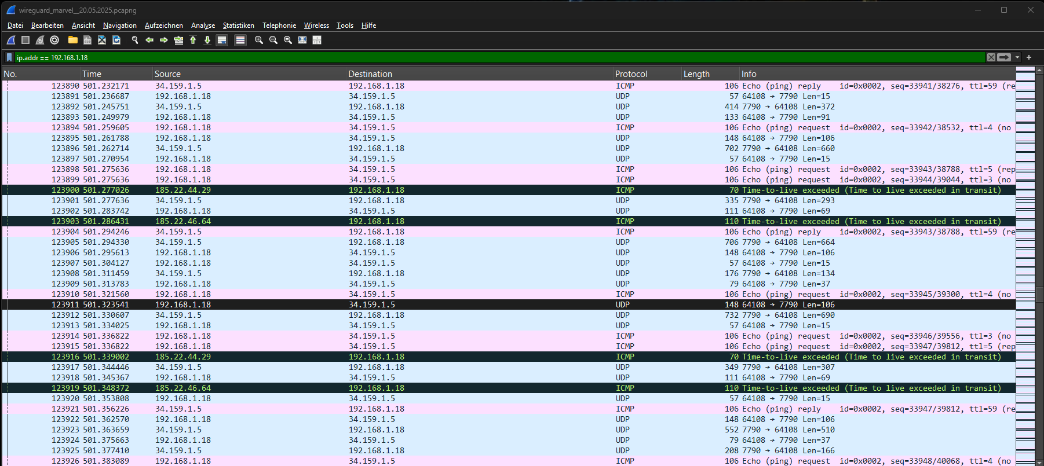1044x466 pixels.
Task: Select packet 123916 Time-to-live exceeded
Action: (x=509, y=357)
